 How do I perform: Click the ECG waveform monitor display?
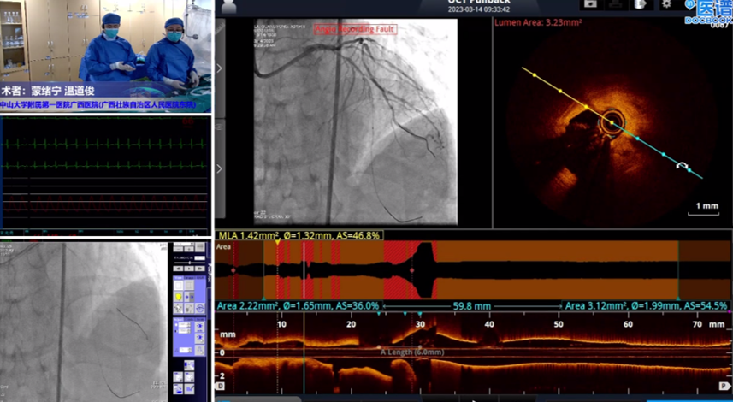pos(105,174)
